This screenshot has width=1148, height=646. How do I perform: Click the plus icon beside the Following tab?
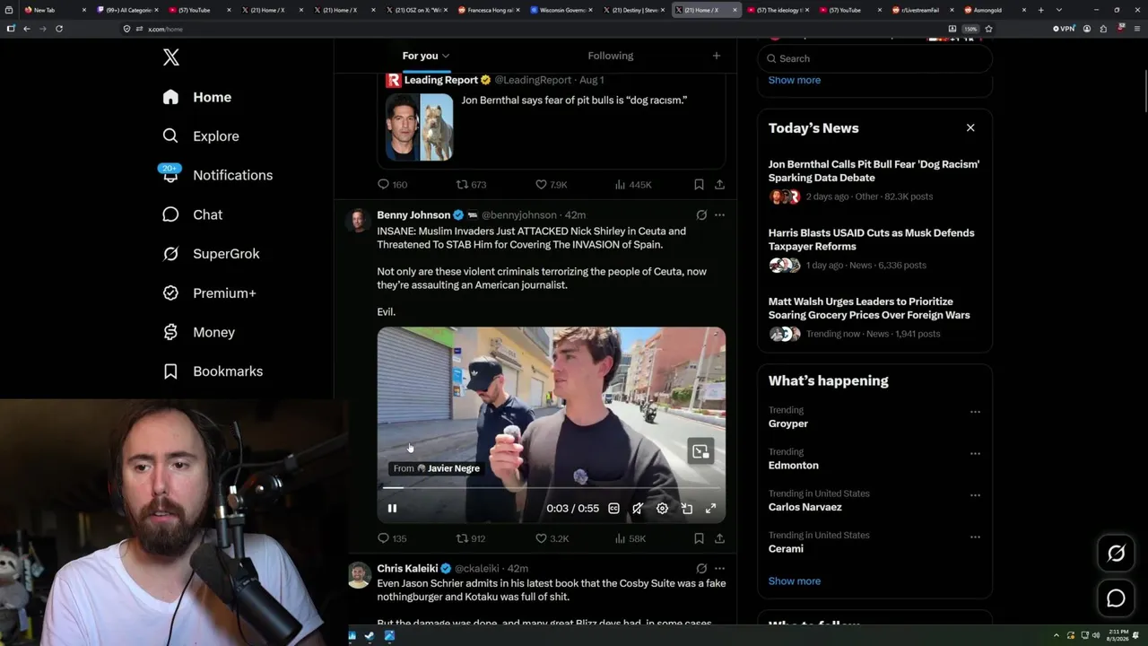pos(716,56)
